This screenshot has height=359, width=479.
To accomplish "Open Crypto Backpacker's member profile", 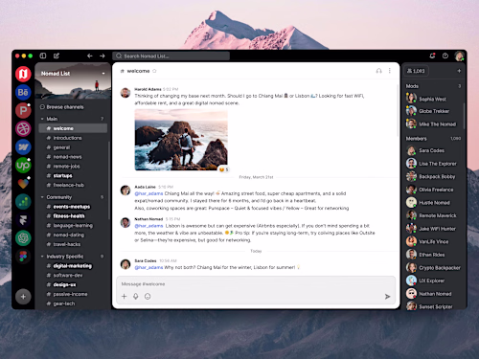I will point(434,267).
